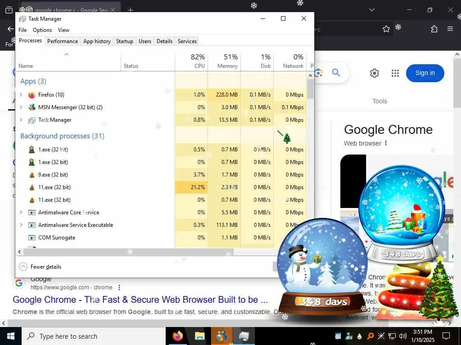Click the clock showing 3:51 PM
461x345 pixels.
[422, 336]
